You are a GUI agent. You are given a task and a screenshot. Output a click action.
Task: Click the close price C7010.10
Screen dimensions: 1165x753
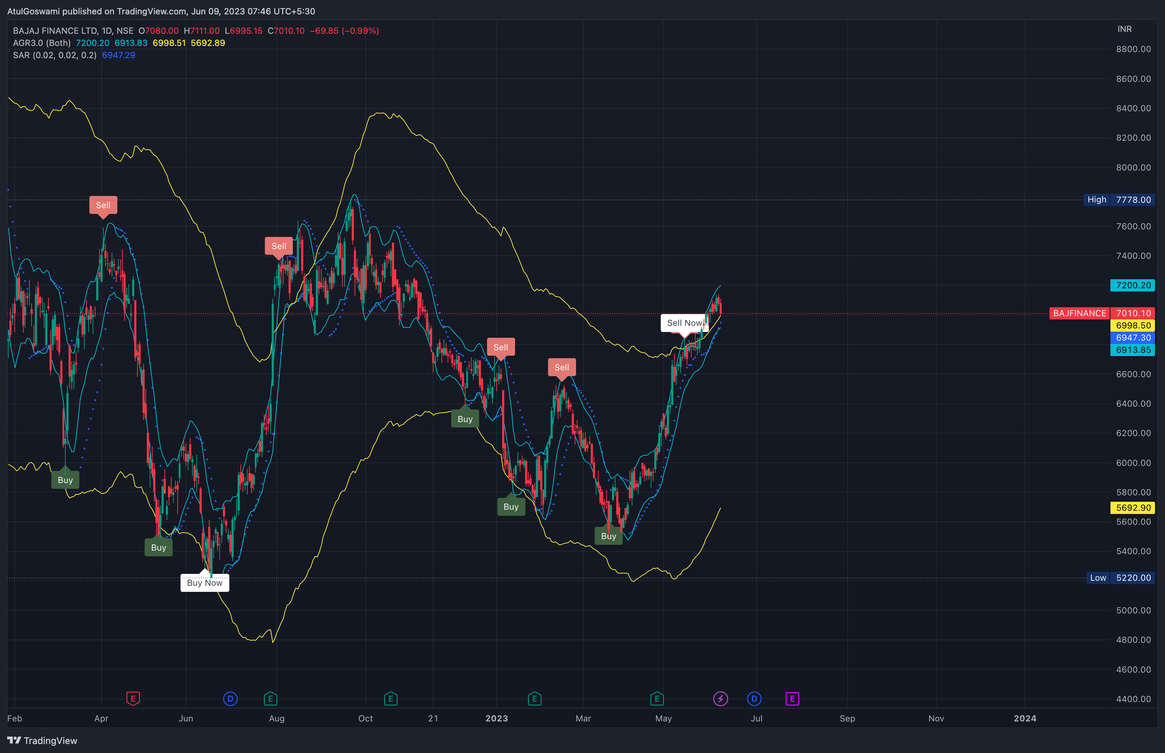pos(286,31)
